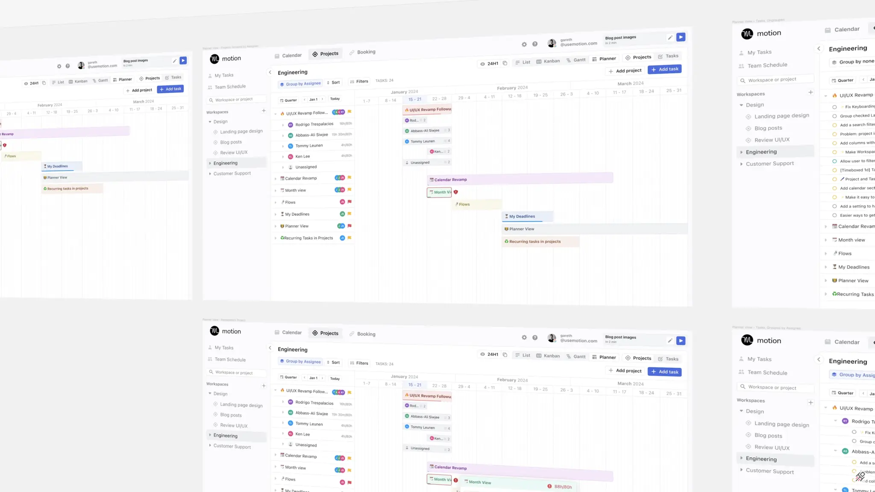Click the plus icon next to Workspaces
Image resolution: width=875 pixels, height=492 pixels.
coord(263,111)
